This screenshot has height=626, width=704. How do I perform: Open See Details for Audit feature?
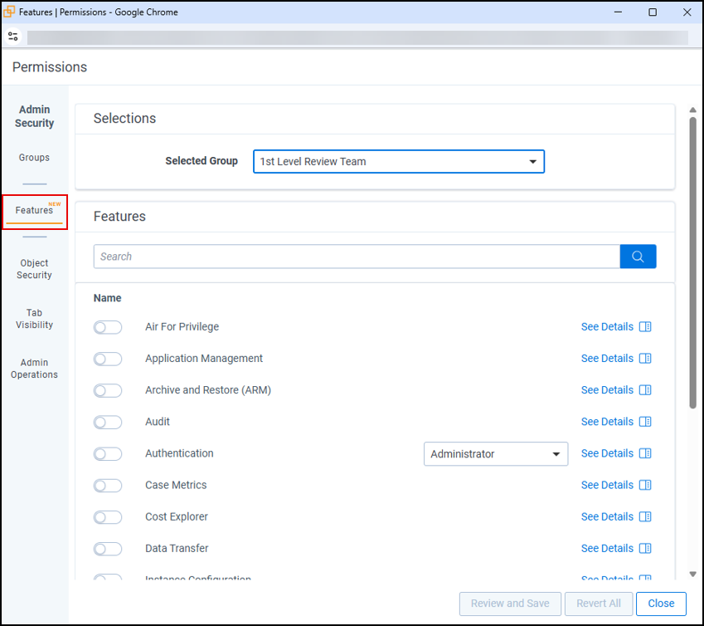pyautogui.click(x=606, y=421)
